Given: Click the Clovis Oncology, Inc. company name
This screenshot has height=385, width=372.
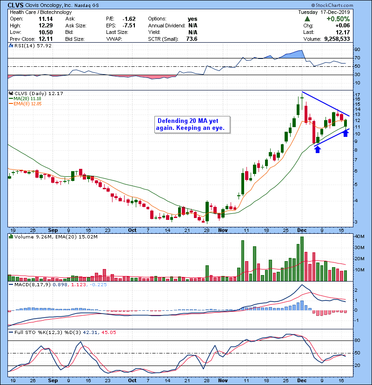Looking at the screenshot, I should (49, 6).
